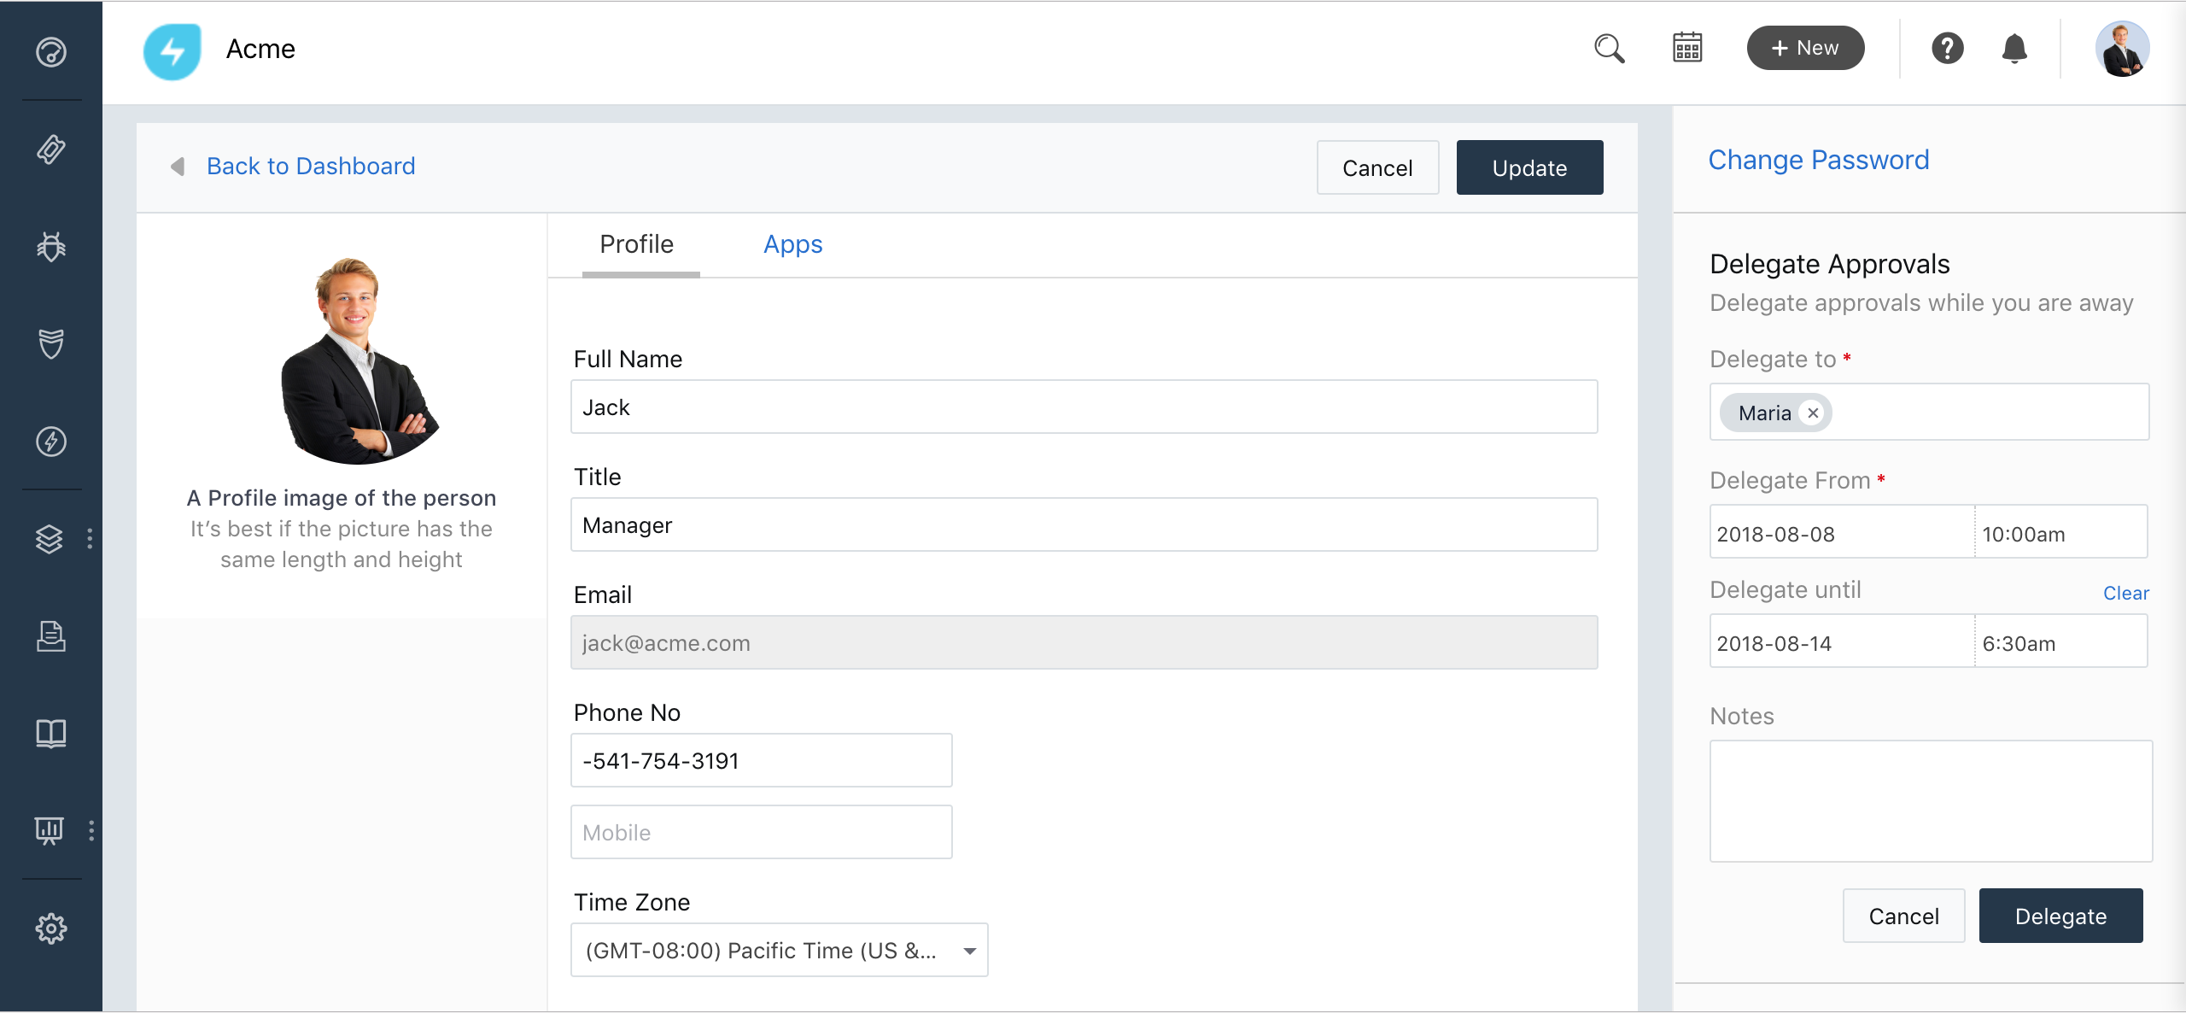Click Clear next to Delegate until
The height and width of the screenshot is (1013, 2186).
pyautogui.click(x=2125, y=593)
